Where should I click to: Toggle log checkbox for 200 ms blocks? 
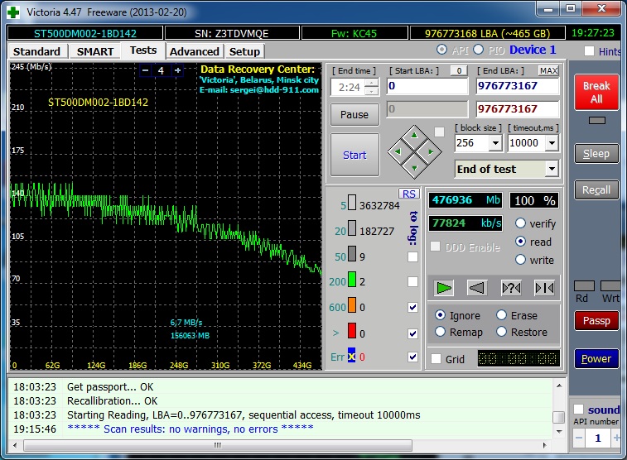(412, 282)
